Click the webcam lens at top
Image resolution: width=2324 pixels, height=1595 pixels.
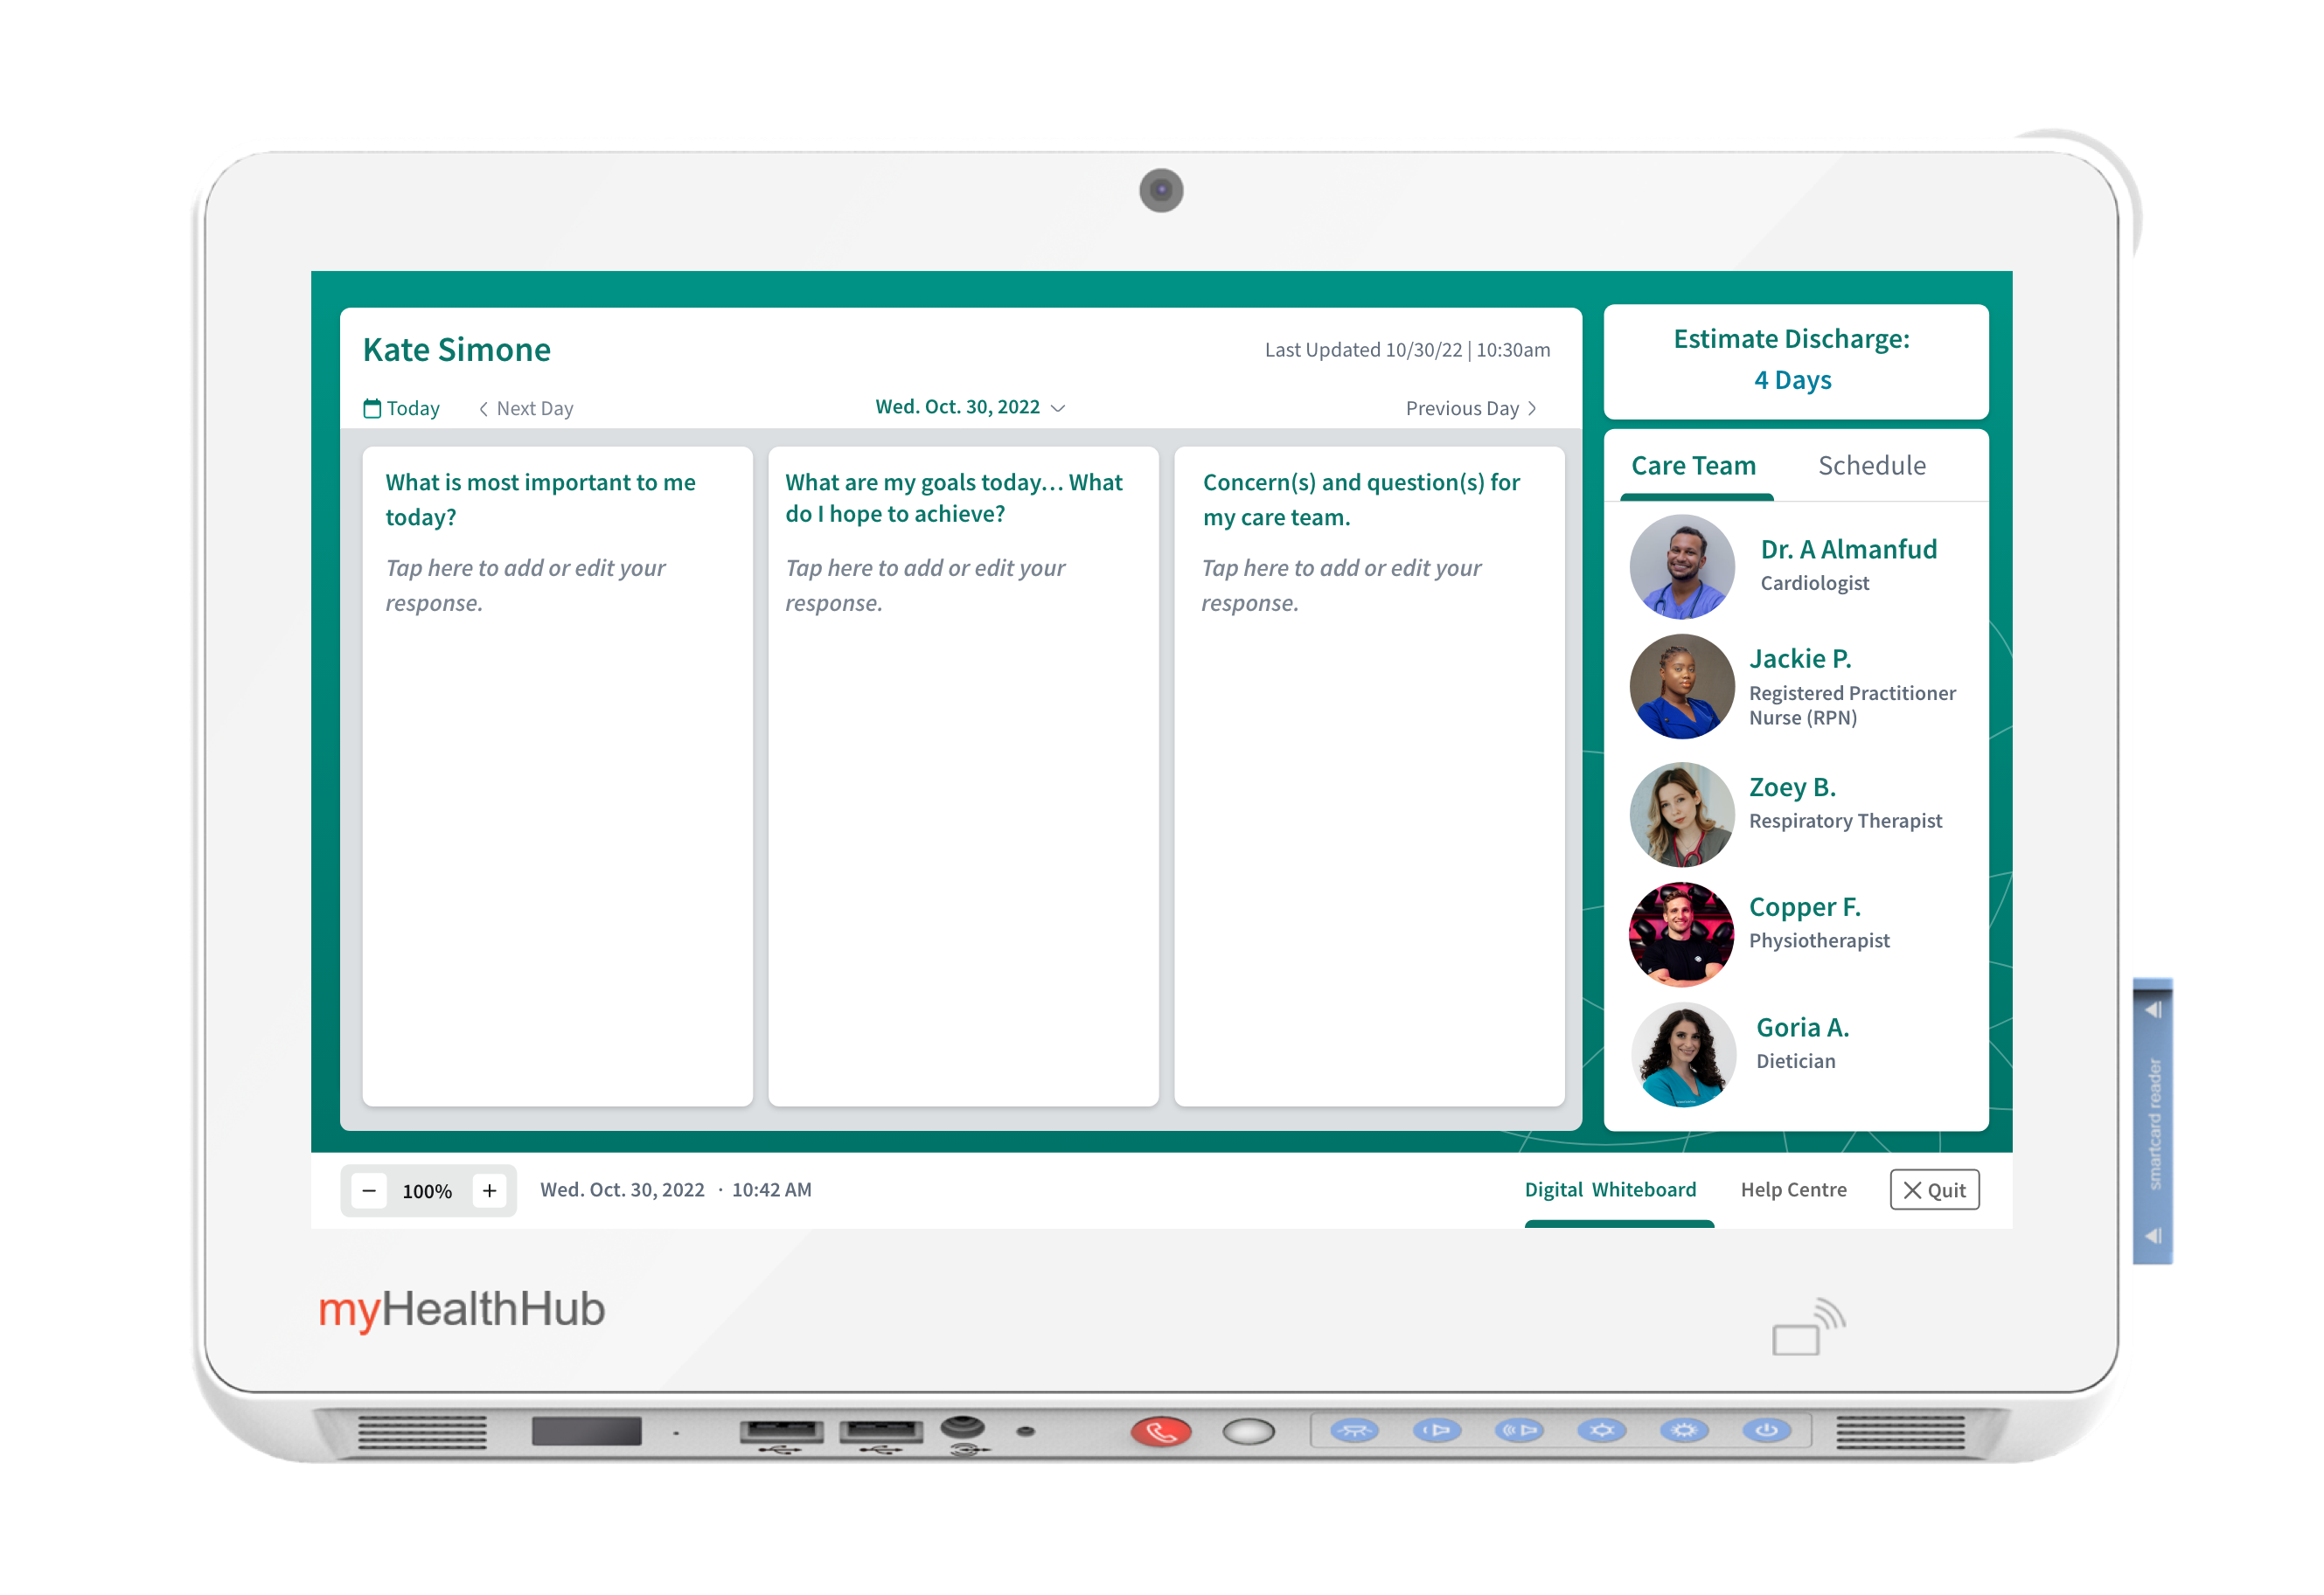coord(1161,190)
